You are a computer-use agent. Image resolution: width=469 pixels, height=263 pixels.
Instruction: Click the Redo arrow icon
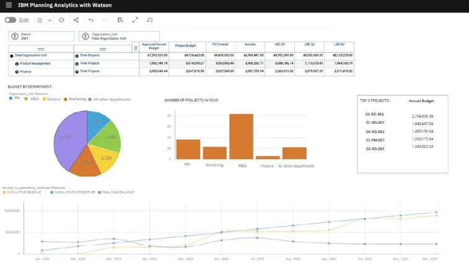tap(105, 20)
